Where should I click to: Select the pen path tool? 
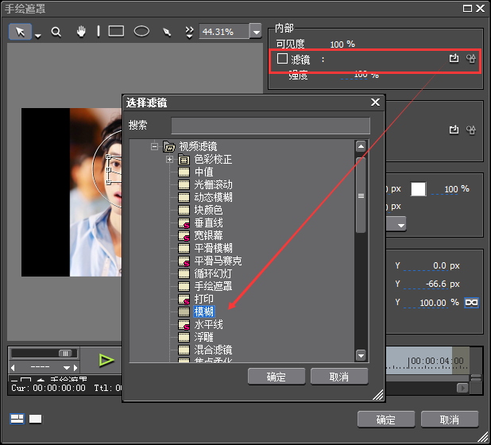167,32
